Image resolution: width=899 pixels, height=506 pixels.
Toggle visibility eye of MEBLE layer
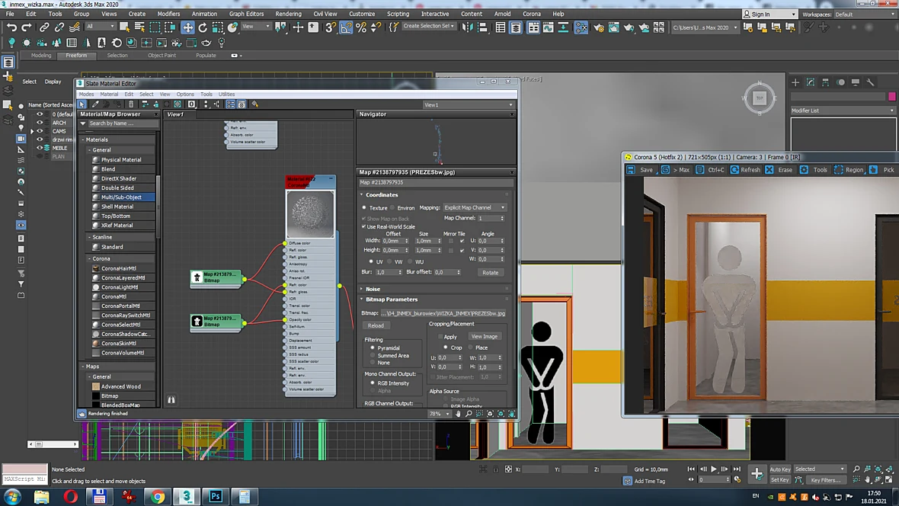[40, 148]
